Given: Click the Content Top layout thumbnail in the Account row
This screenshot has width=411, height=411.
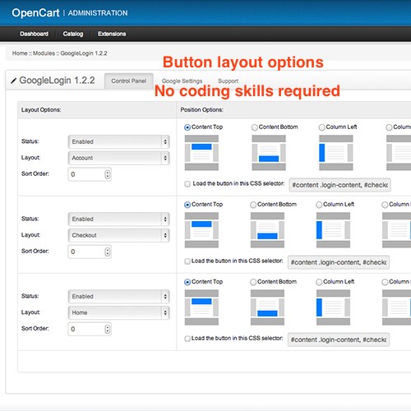Looking at the screenshot, I should [x=201, y=153].
